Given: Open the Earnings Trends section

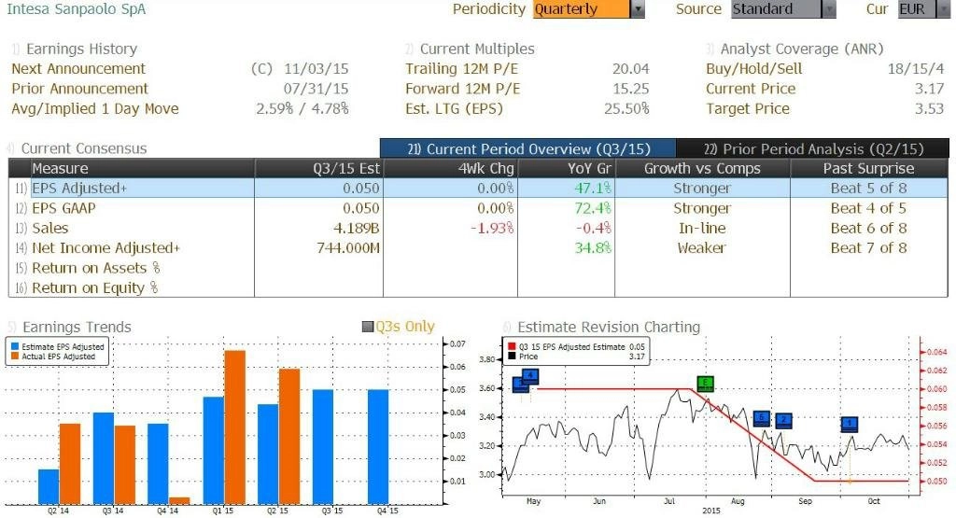Looking at the screenshot, I should click(x=77, y=328).
